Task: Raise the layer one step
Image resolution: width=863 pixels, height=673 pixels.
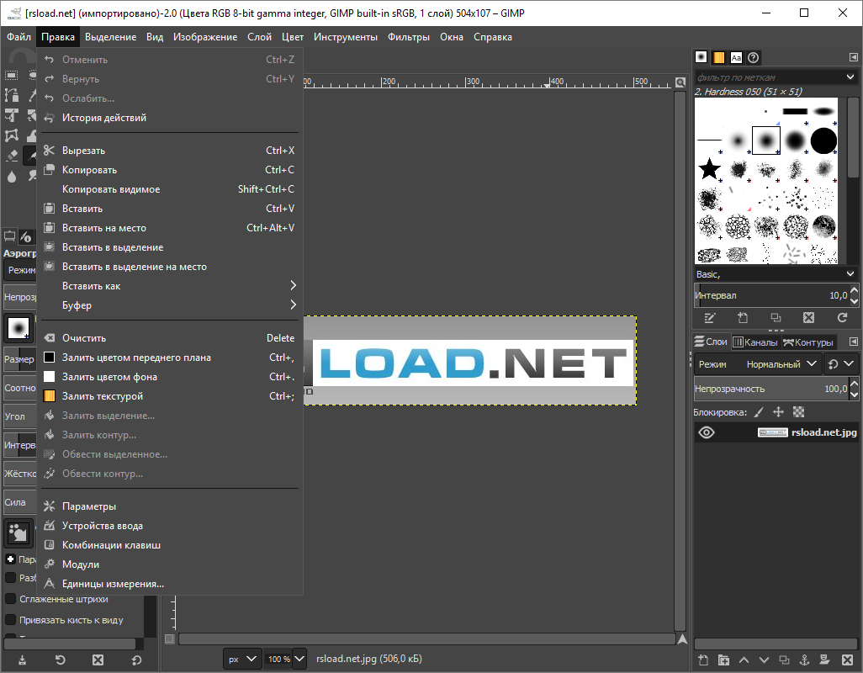Action: (744, 660)
